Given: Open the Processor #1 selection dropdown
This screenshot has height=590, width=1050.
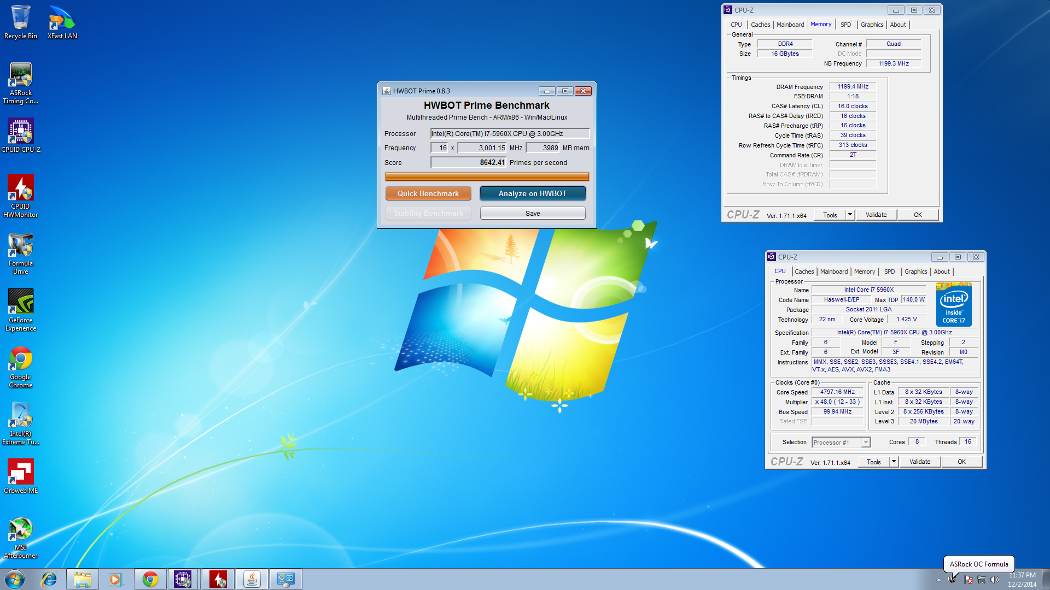Looking at the screenshot, I should pos(841,442).
